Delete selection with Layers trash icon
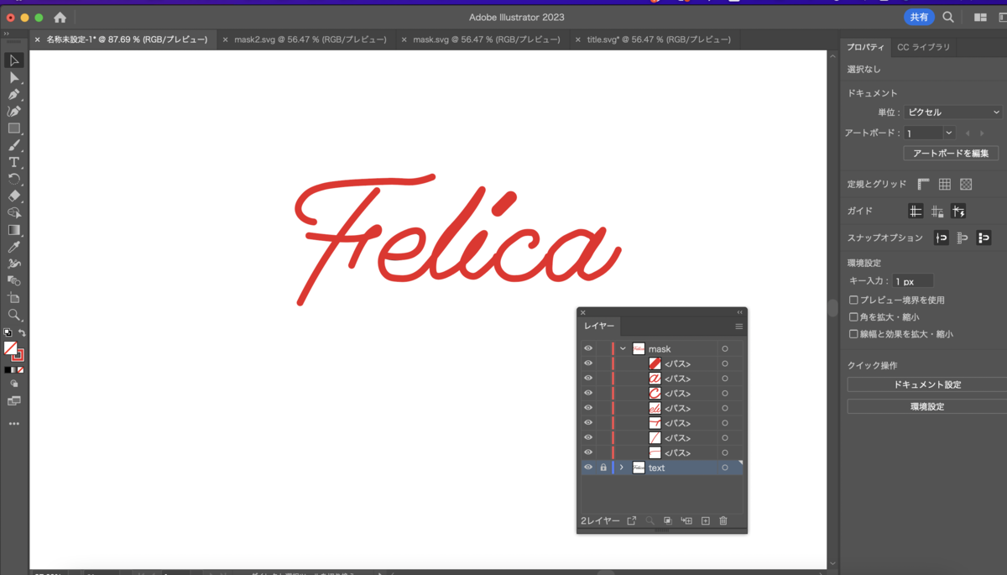Viewport: 1007px width, 575px height. [x=723, y=521]
